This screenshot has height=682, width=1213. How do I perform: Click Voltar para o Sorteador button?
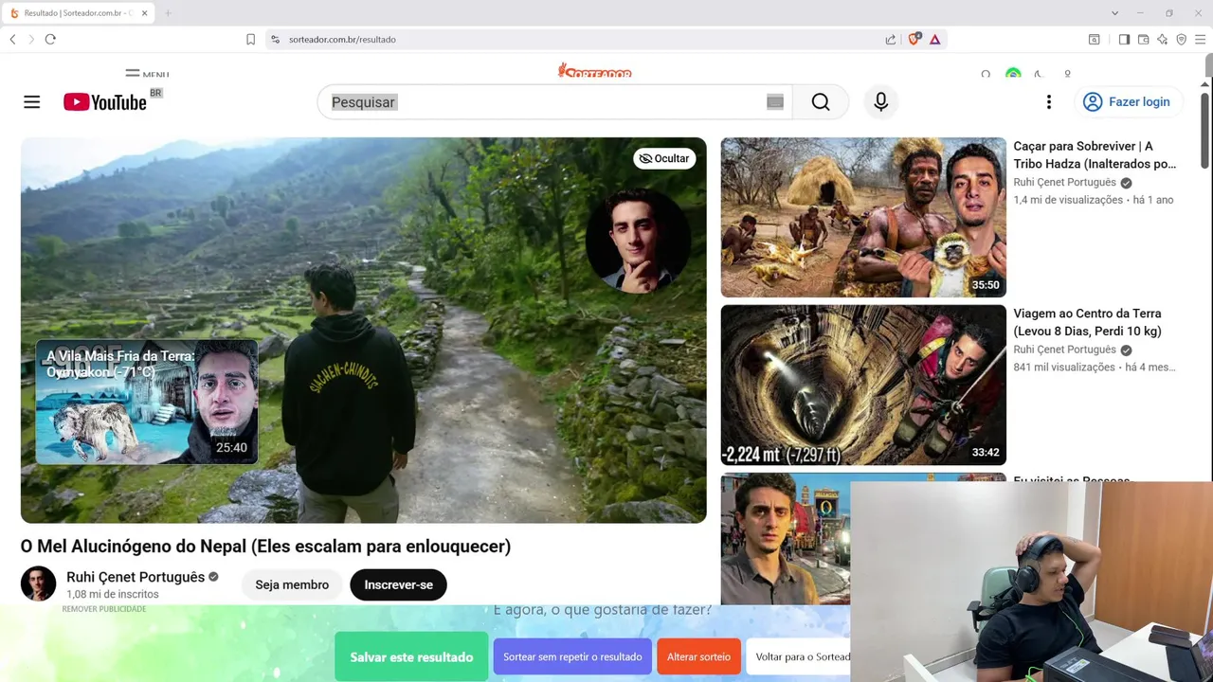click(x=799, y=656)
